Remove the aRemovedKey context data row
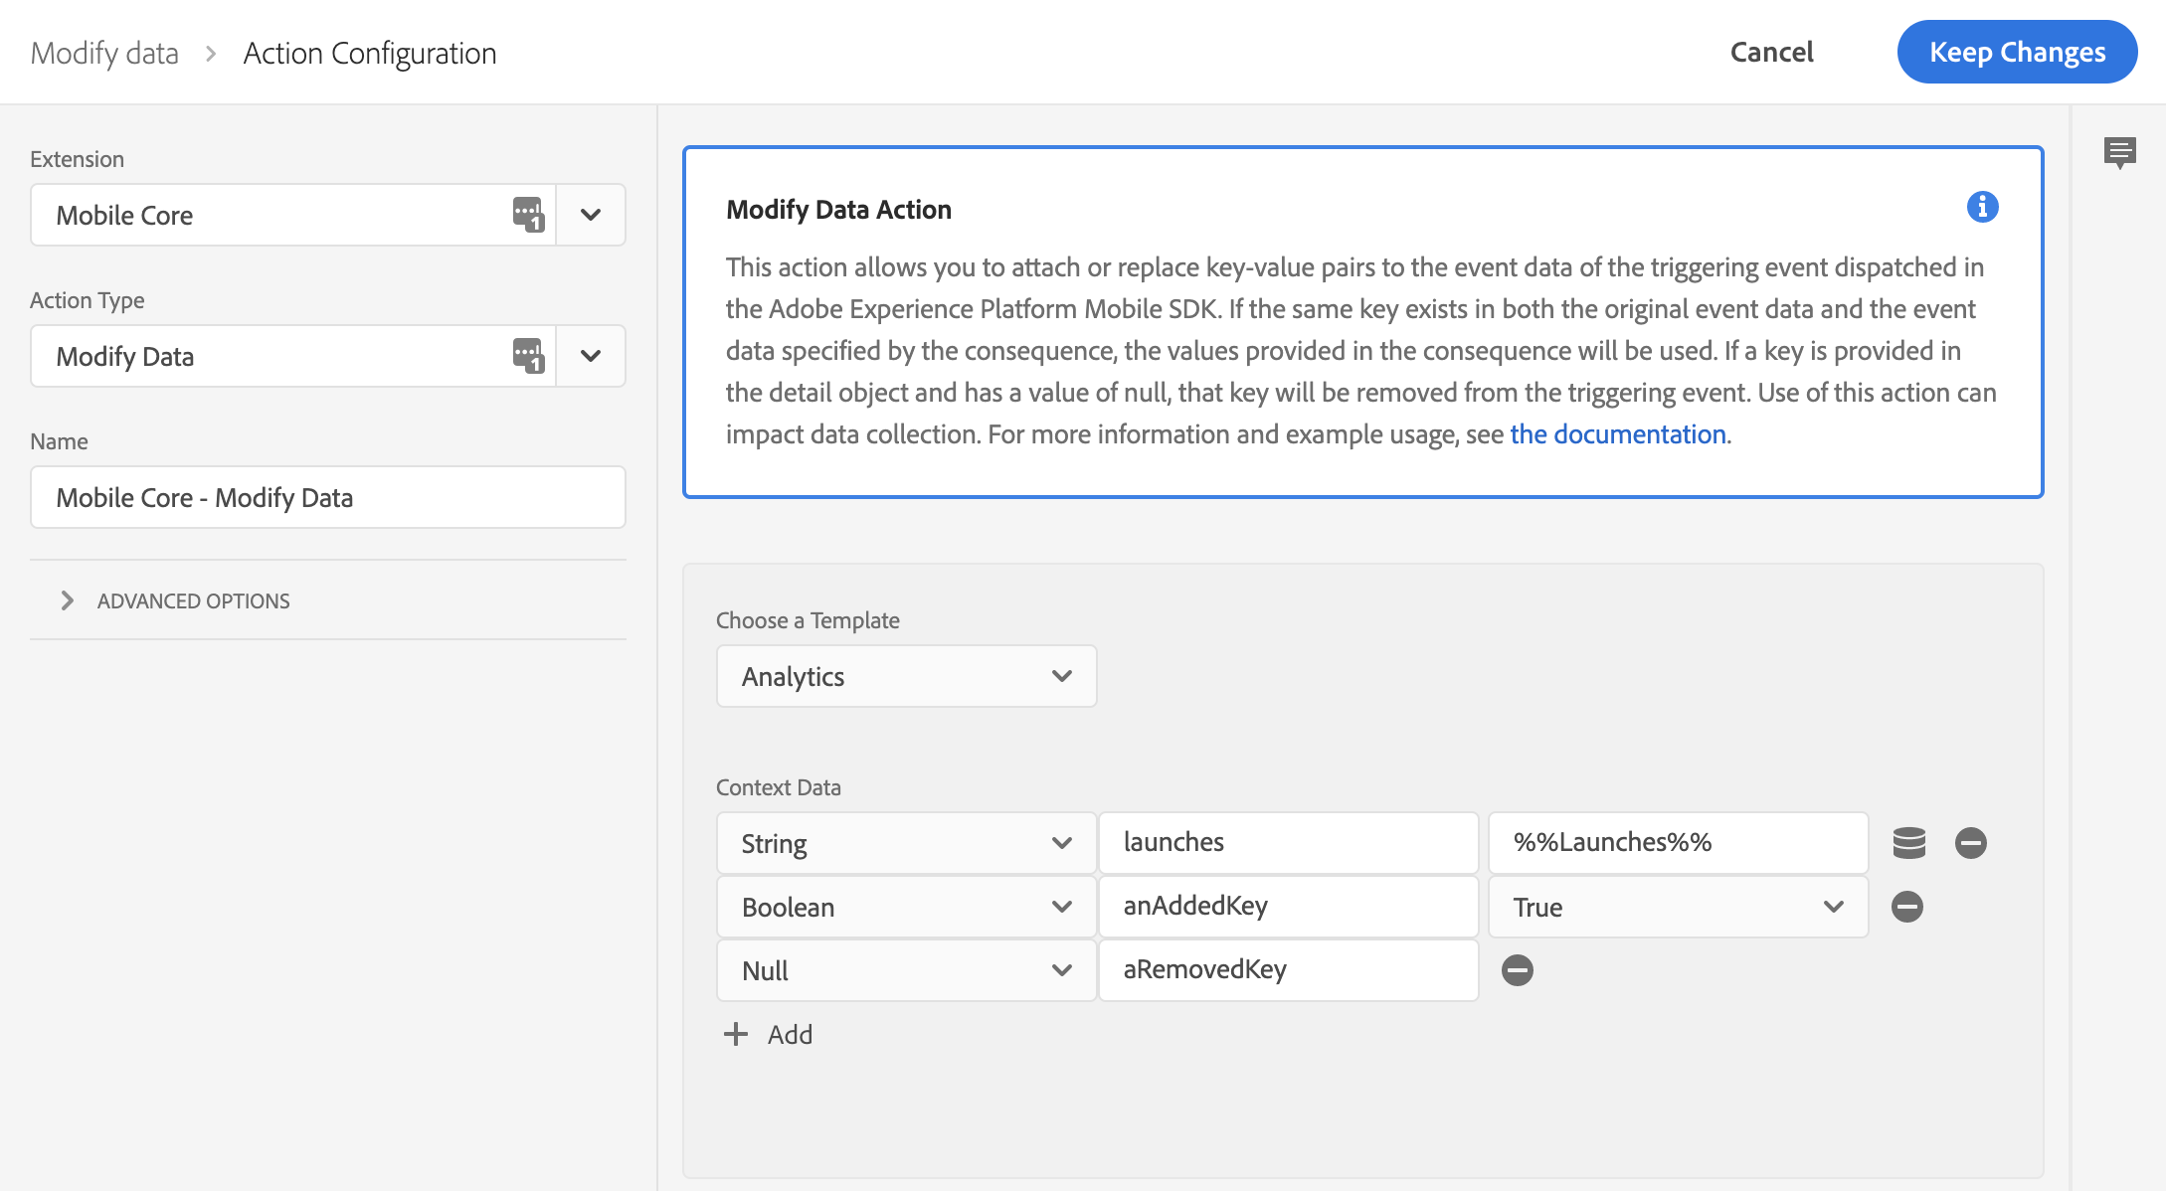 tap(1517, 970)
